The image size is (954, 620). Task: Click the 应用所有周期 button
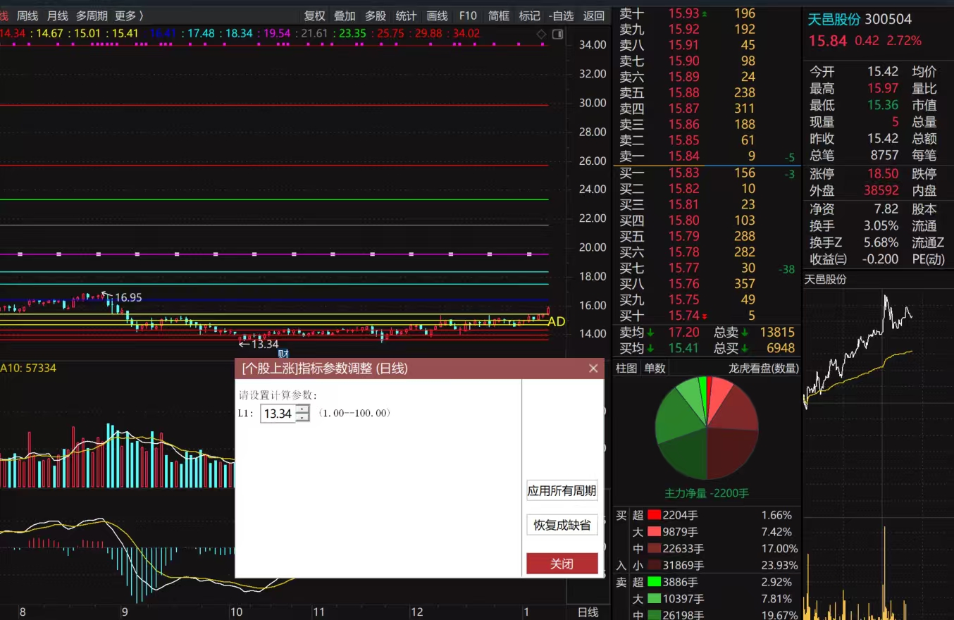point(562,491)
